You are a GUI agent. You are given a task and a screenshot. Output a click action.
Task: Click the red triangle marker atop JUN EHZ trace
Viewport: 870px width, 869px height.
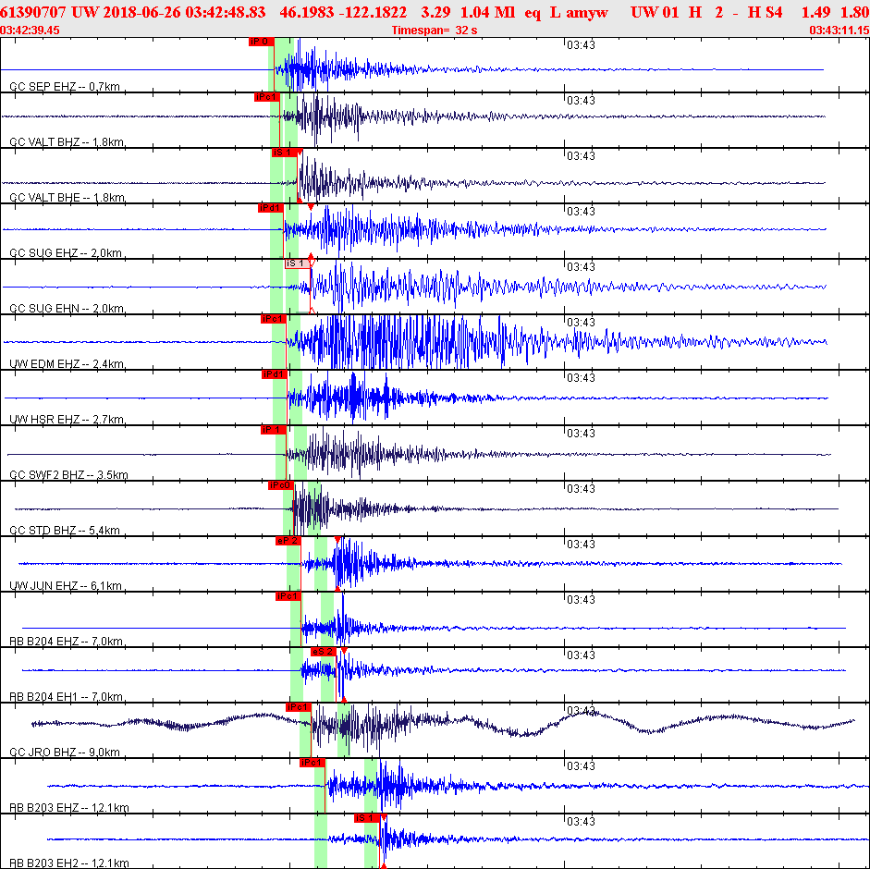coord(337,539)
